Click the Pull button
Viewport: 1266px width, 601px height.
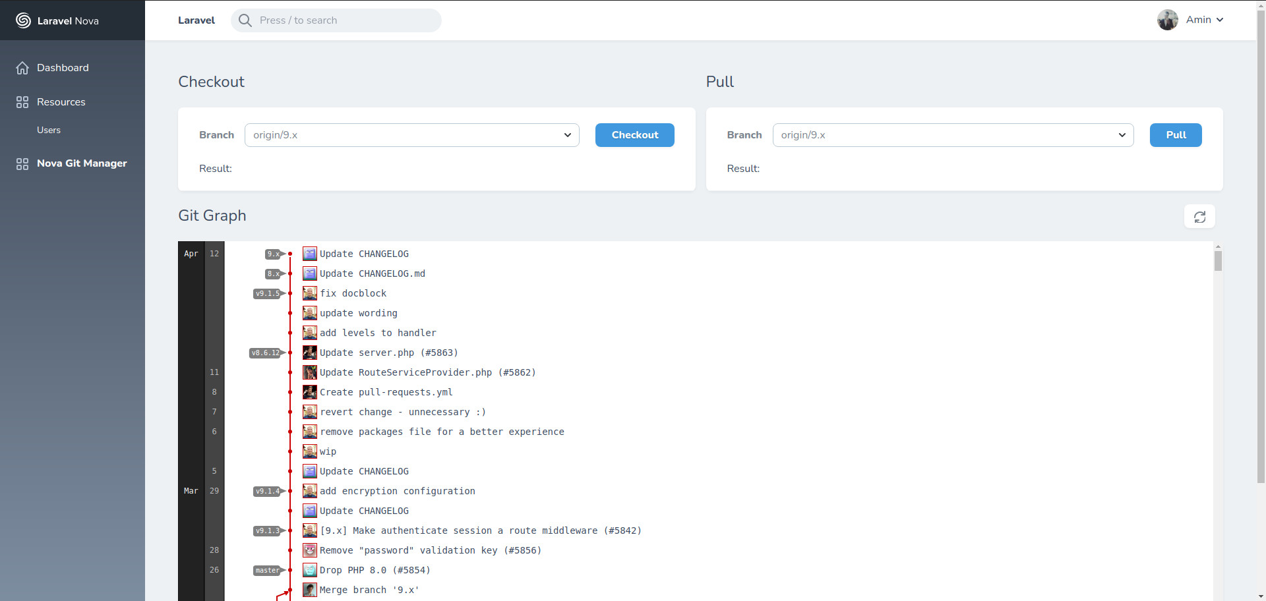click(1176, 135)
